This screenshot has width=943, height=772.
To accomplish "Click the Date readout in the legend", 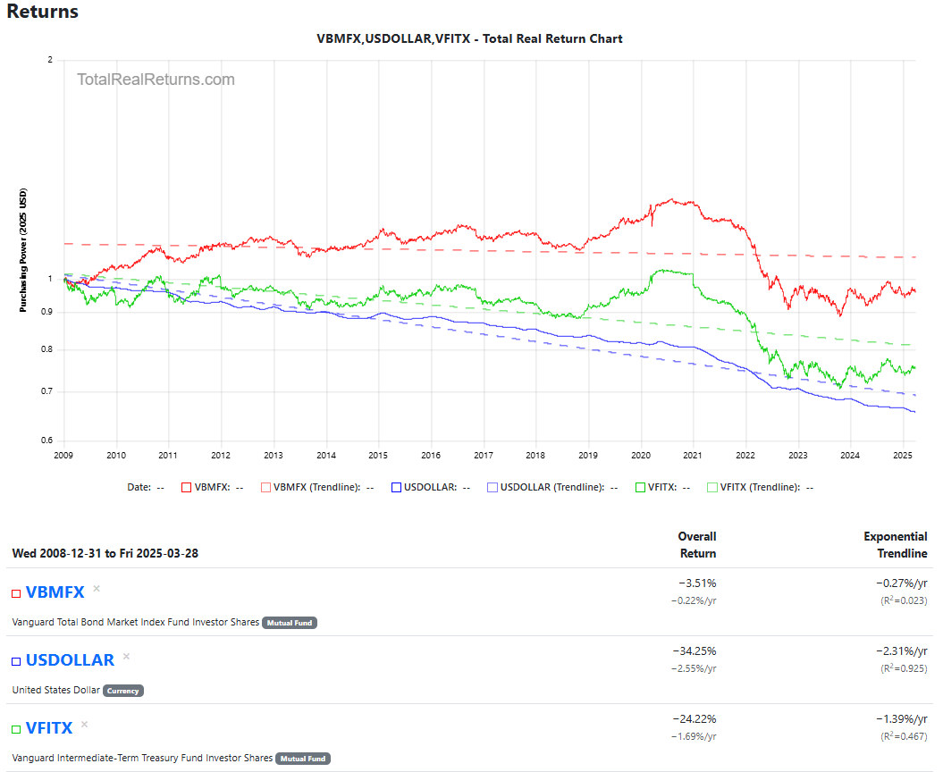I will [x=146, y=487].
